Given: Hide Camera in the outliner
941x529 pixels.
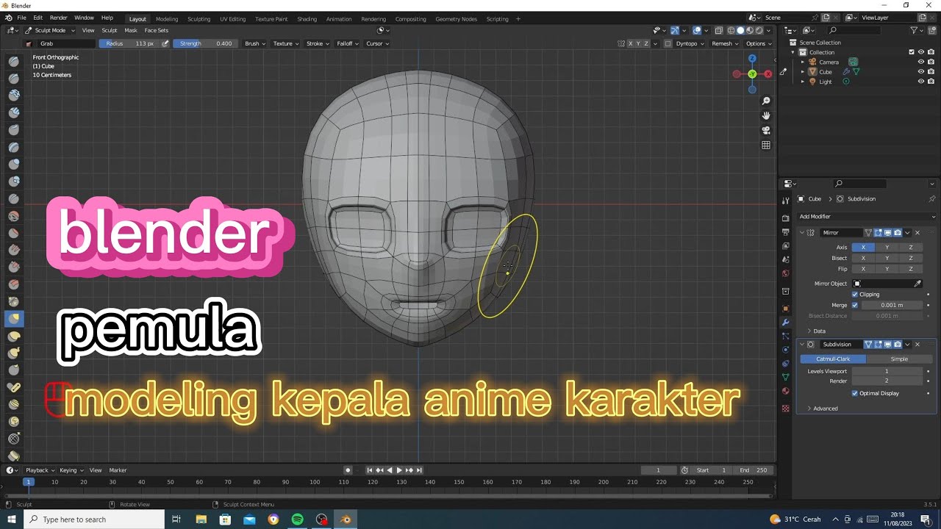Looking at the screenshot, I should pos(920,62).
